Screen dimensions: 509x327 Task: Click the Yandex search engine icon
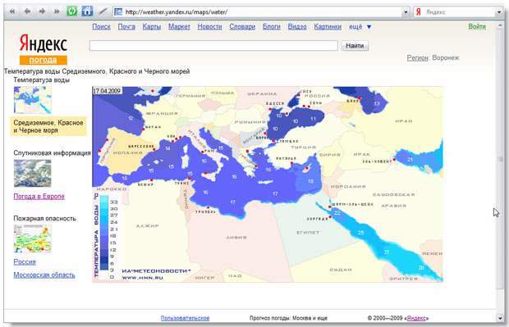(419, 12)
